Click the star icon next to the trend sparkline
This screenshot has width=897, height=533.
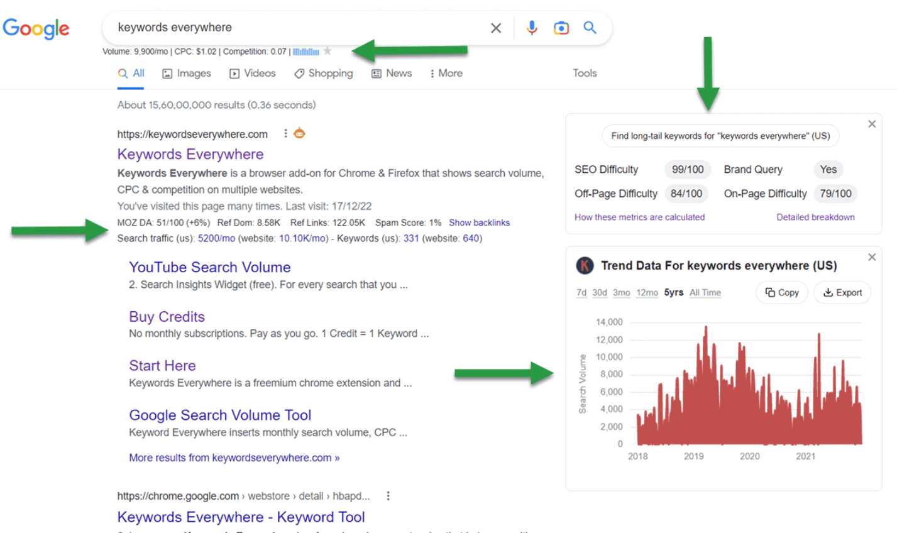[327, 52]
